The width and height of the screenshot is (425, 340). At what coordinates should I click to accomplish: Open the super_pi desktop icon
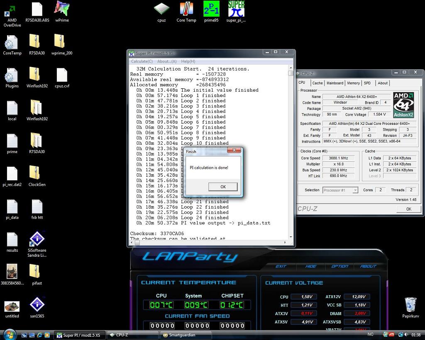(x=236, y=12)
